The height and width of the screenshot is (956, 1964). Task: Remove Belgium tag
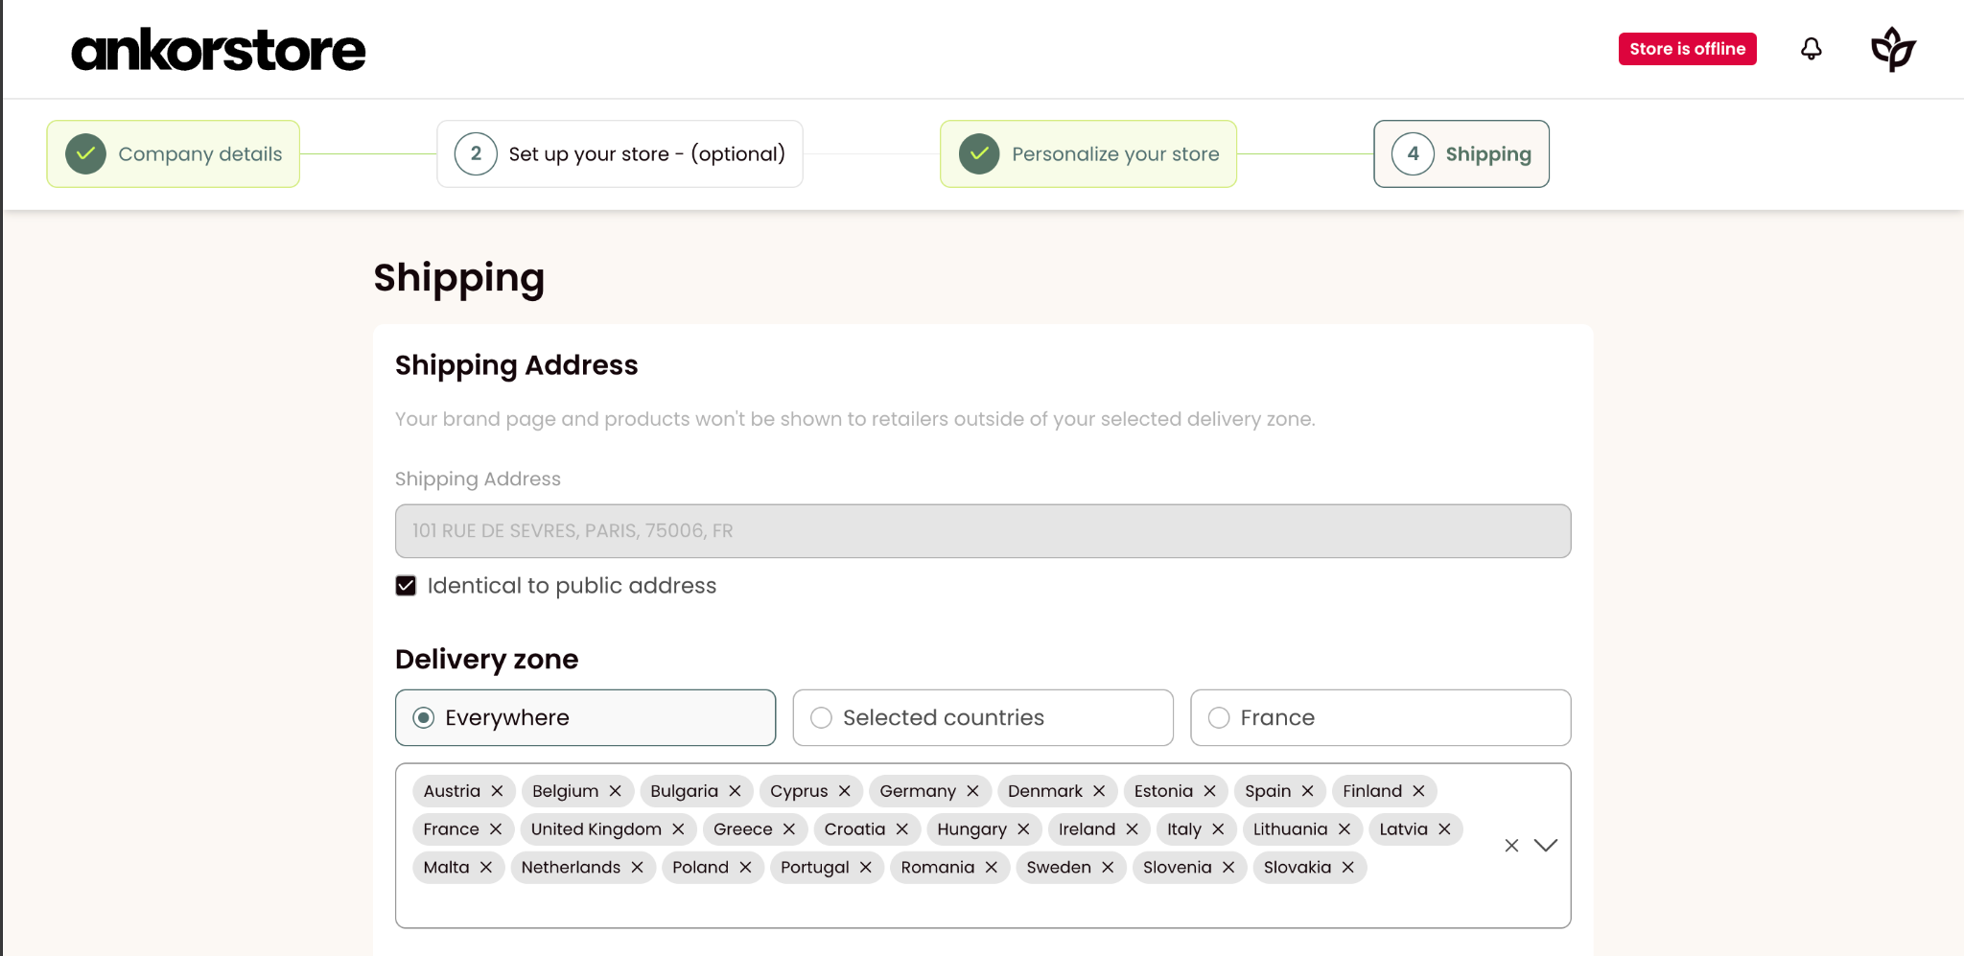[x=615, y=791]
